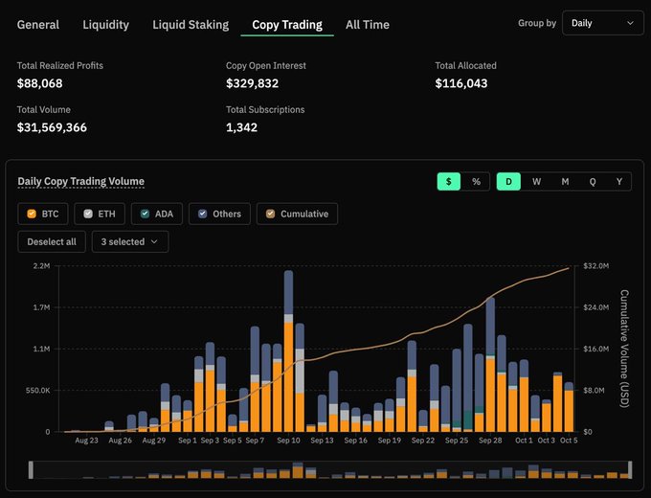Switch chart to dollar ($) mode
This screenshot has height=498, width=651.
coord(449,182)
